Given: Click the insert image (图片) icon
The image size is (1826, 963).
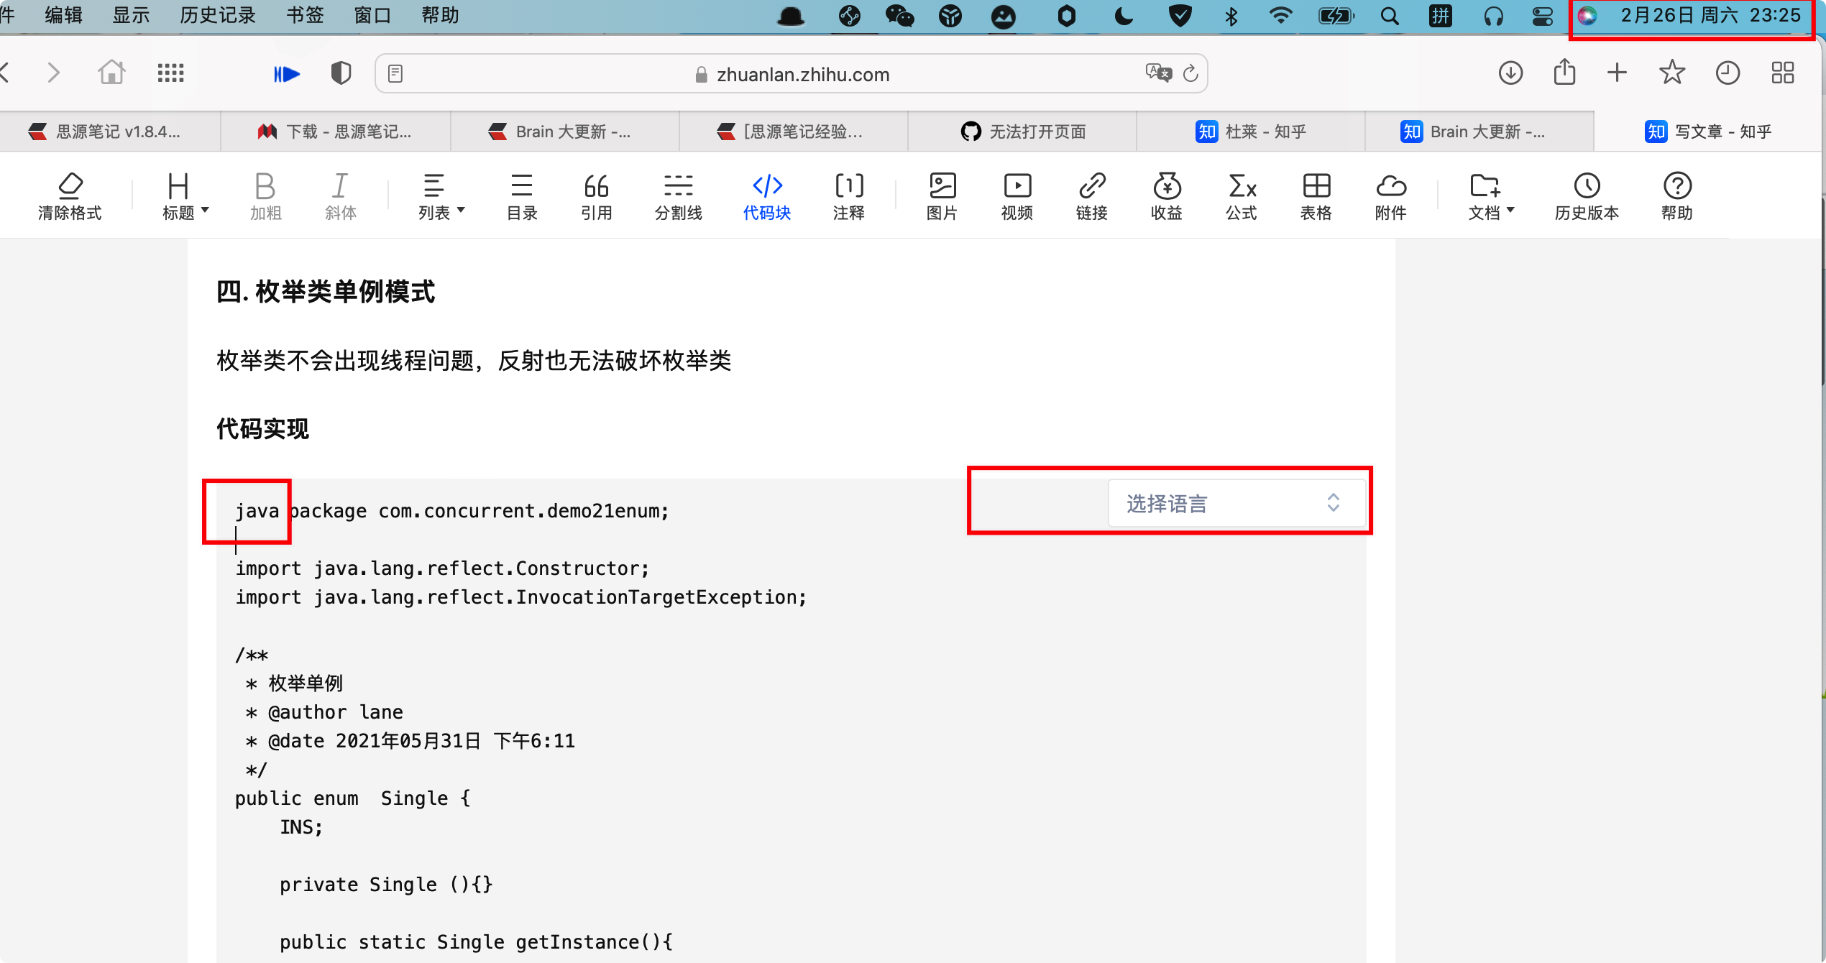Looking at the screenshot, I should click(x=942, y=195).
